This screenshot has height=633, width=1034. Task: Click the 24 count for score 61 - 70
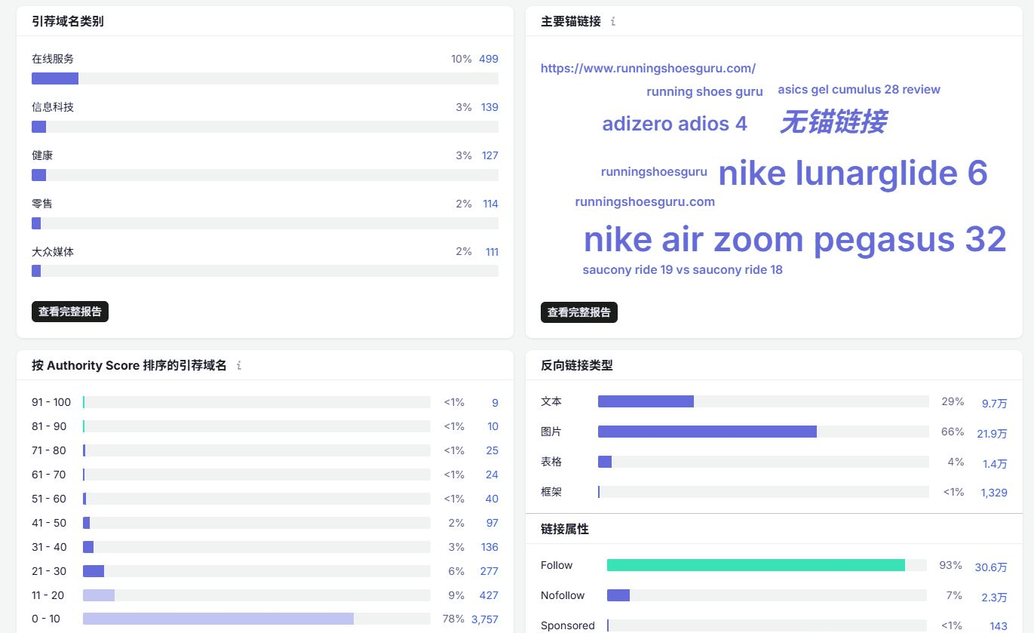point(492,475)
